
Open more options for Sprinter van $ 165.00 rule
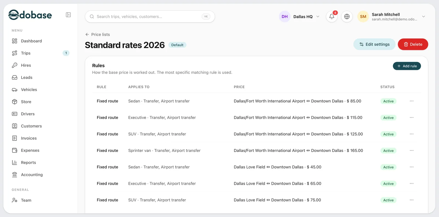[x=412, y=151]
